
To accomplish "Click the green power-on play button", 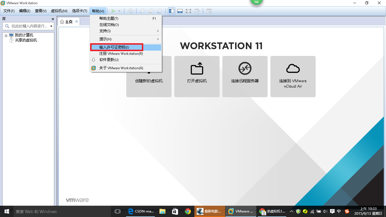I will (113, 11).
